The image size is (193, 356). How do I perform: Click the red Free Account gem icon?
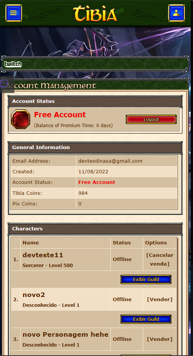point(21,119)
